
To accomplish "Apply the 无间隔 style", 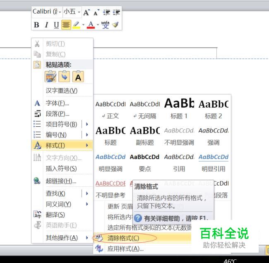I will coord(145,109).
